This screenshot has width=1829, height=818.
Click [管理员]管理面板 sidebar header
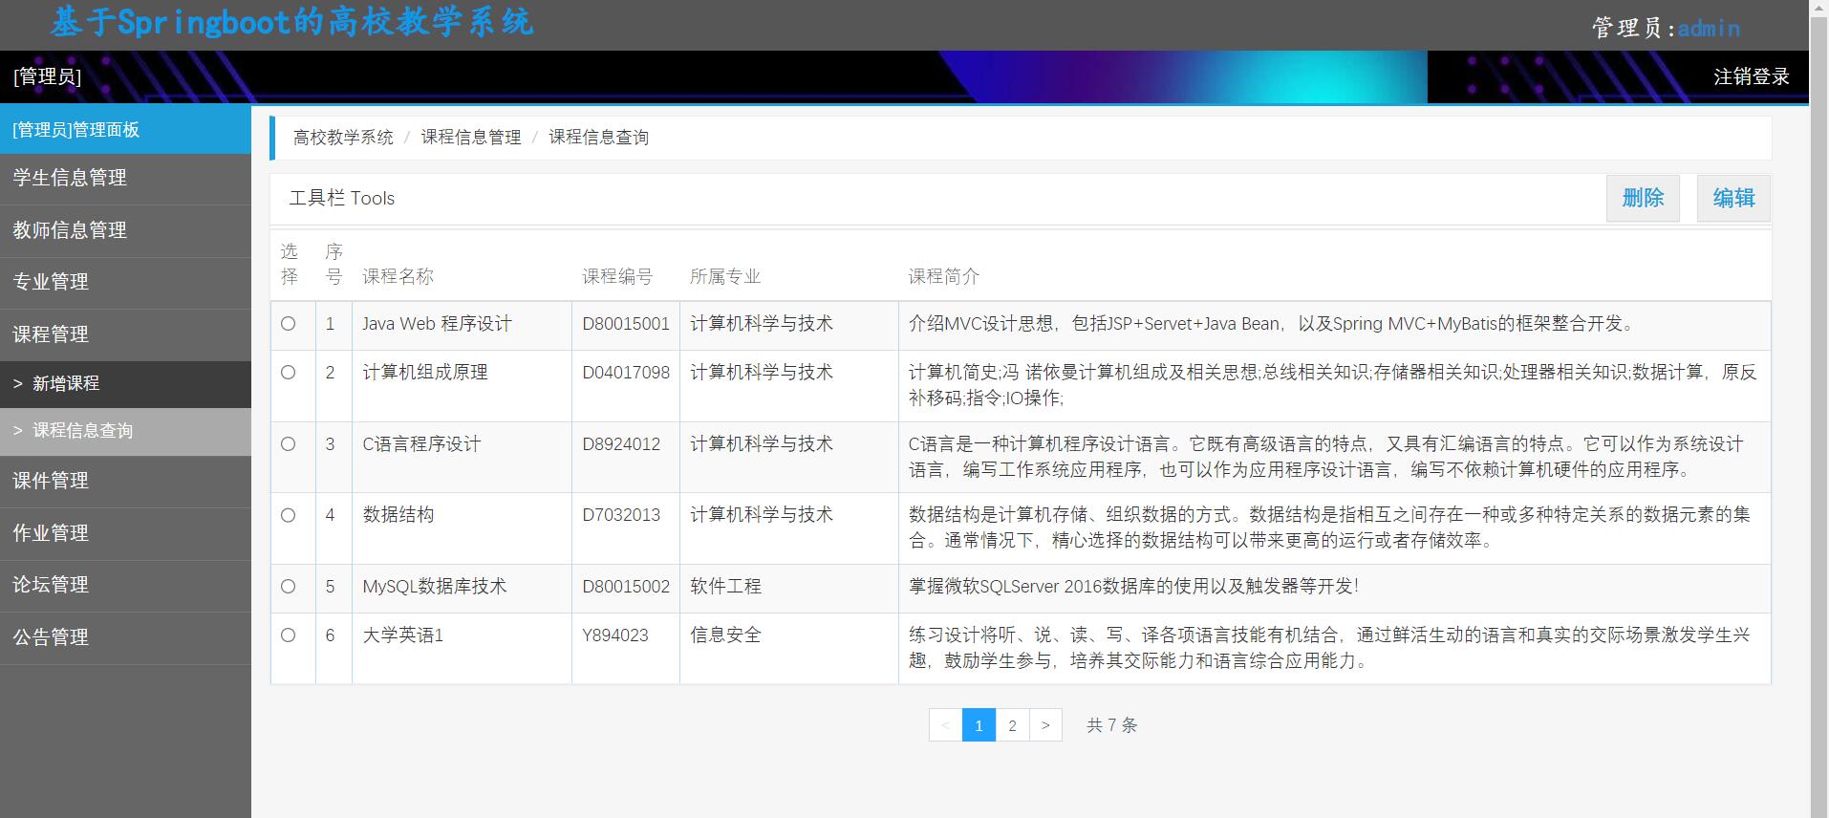click(x=125, y=130)
